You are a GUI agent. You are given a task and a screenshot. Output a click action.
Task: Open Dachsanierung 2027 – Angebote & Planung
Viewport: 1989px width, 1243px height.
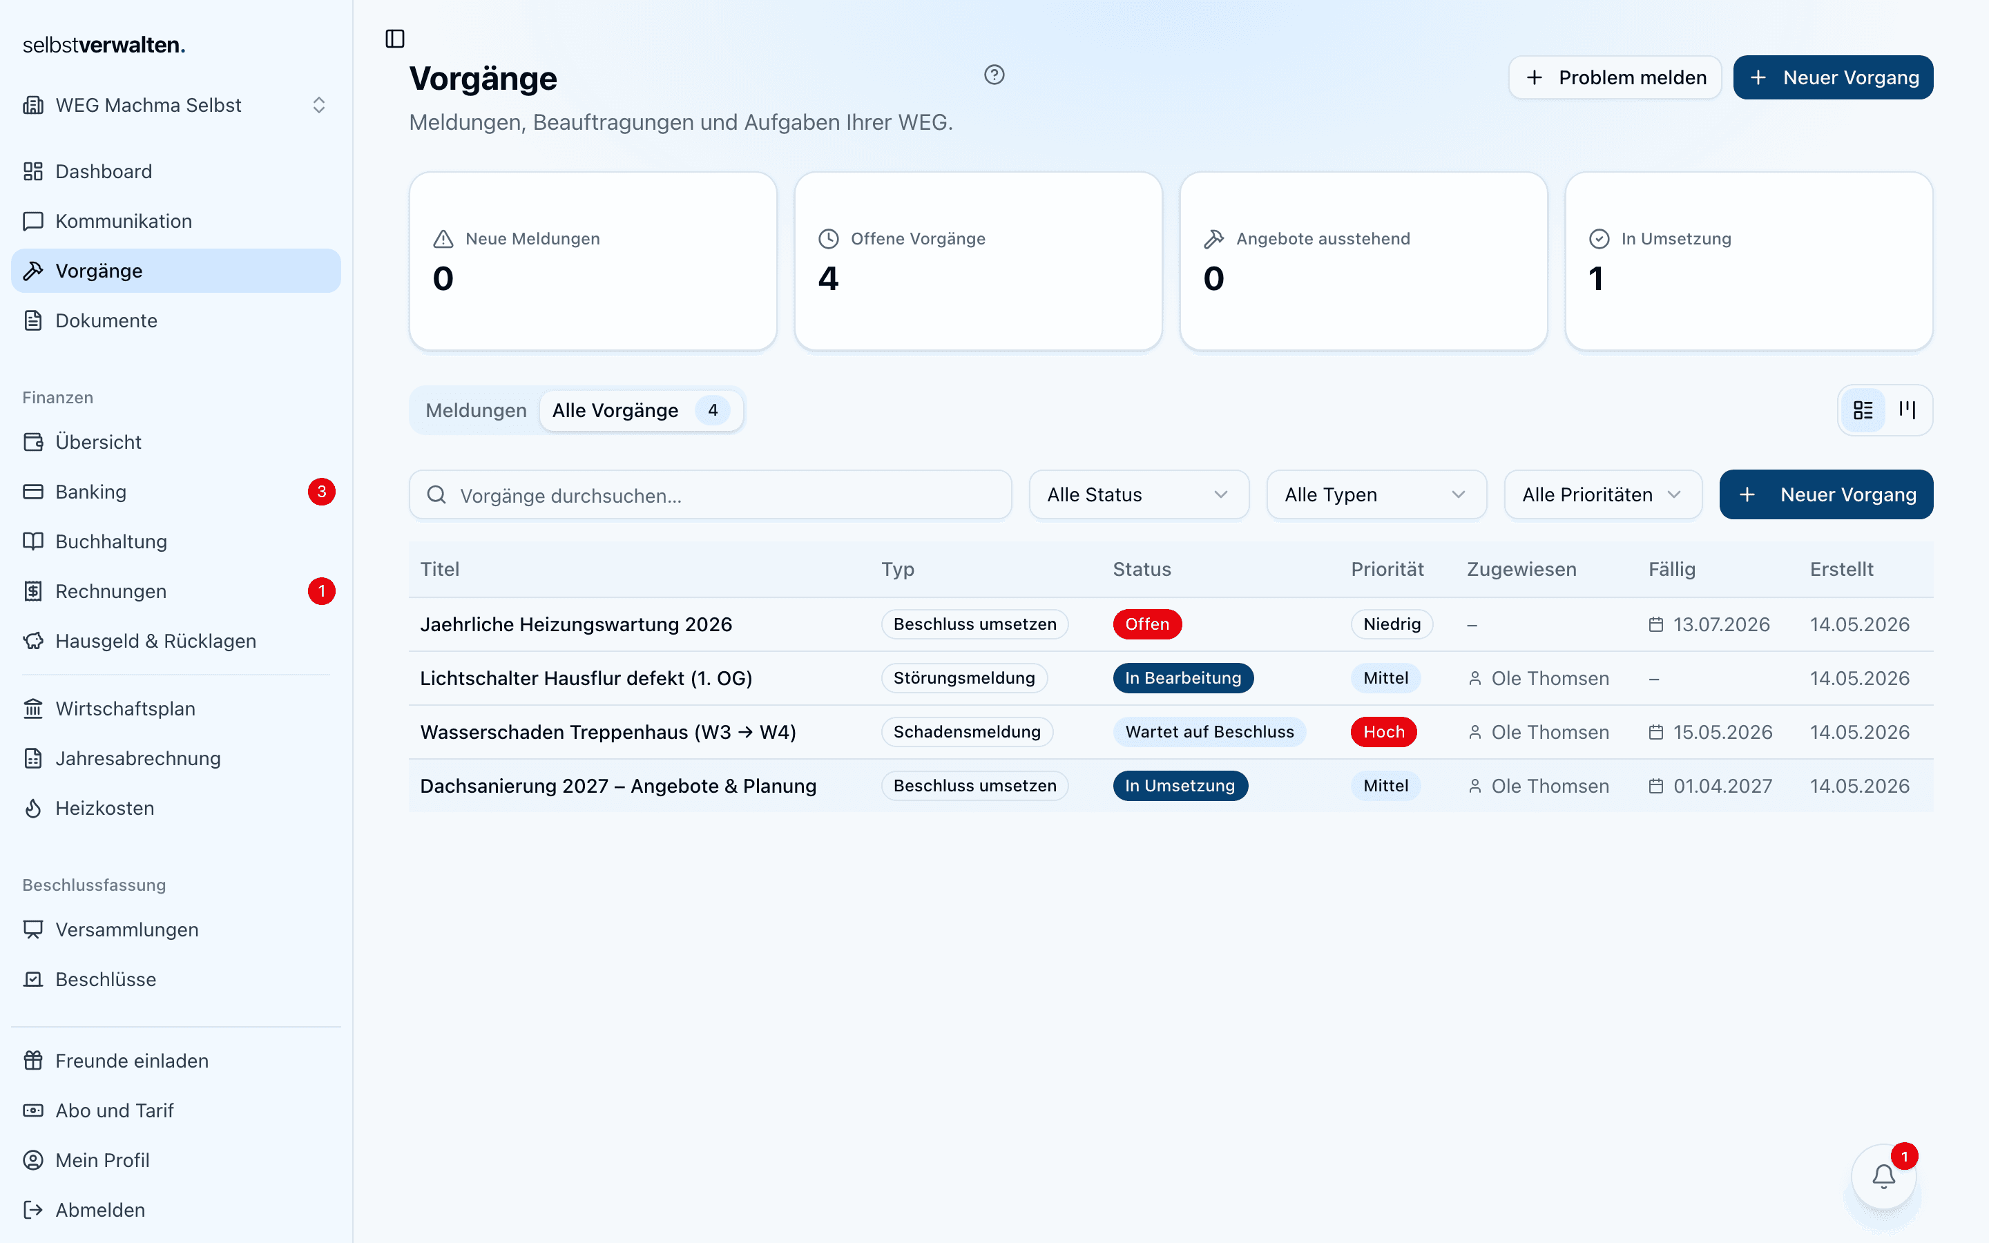coord(618,786)
